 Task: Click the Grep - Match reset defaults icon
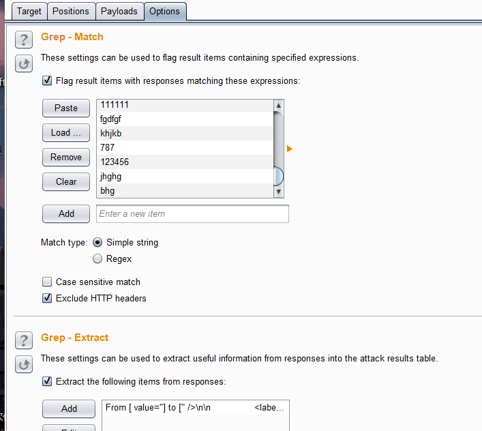click(x=24, y=64)
